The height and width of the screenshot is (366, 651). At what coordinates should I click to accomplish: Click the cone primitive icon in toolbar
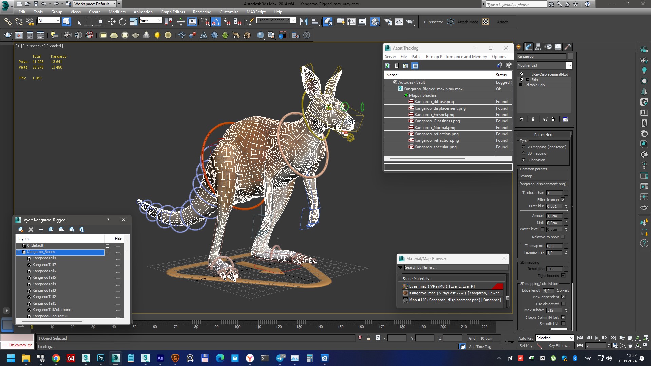(x=146, y=35)
